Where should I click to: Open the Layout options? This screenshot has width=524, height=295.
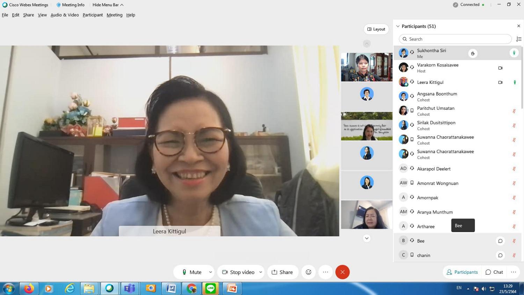click(x=376, y=29)
